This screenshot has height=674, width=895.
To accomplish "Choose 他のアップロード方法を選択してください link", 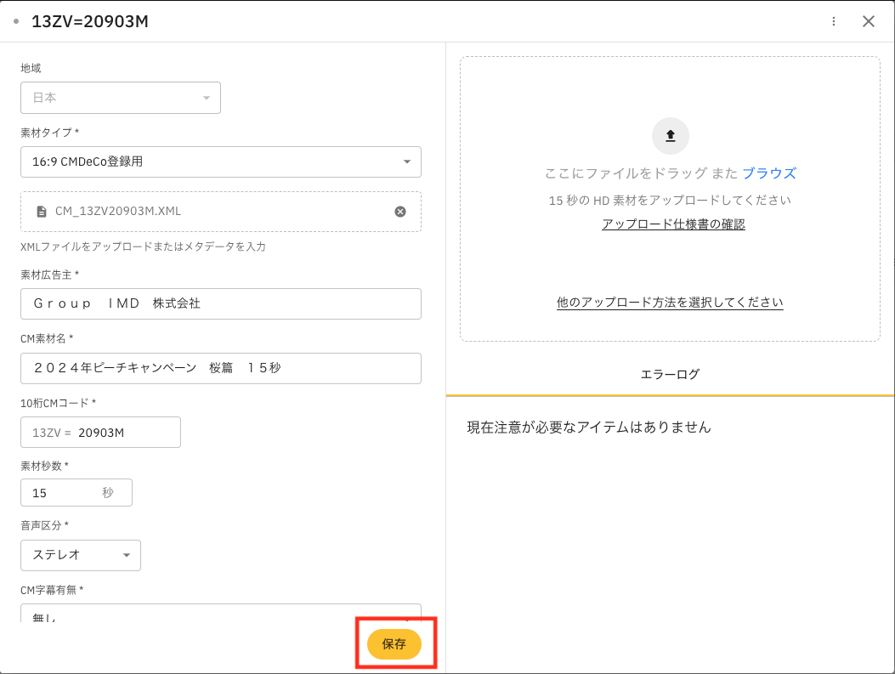I will click(670, 303).
